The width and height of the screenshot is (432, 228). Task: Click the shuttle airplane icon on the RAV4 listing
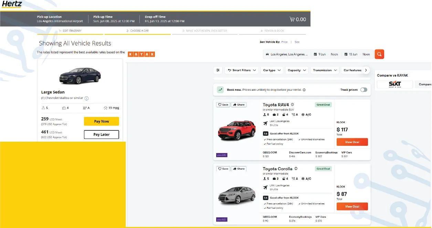point(266,123)
